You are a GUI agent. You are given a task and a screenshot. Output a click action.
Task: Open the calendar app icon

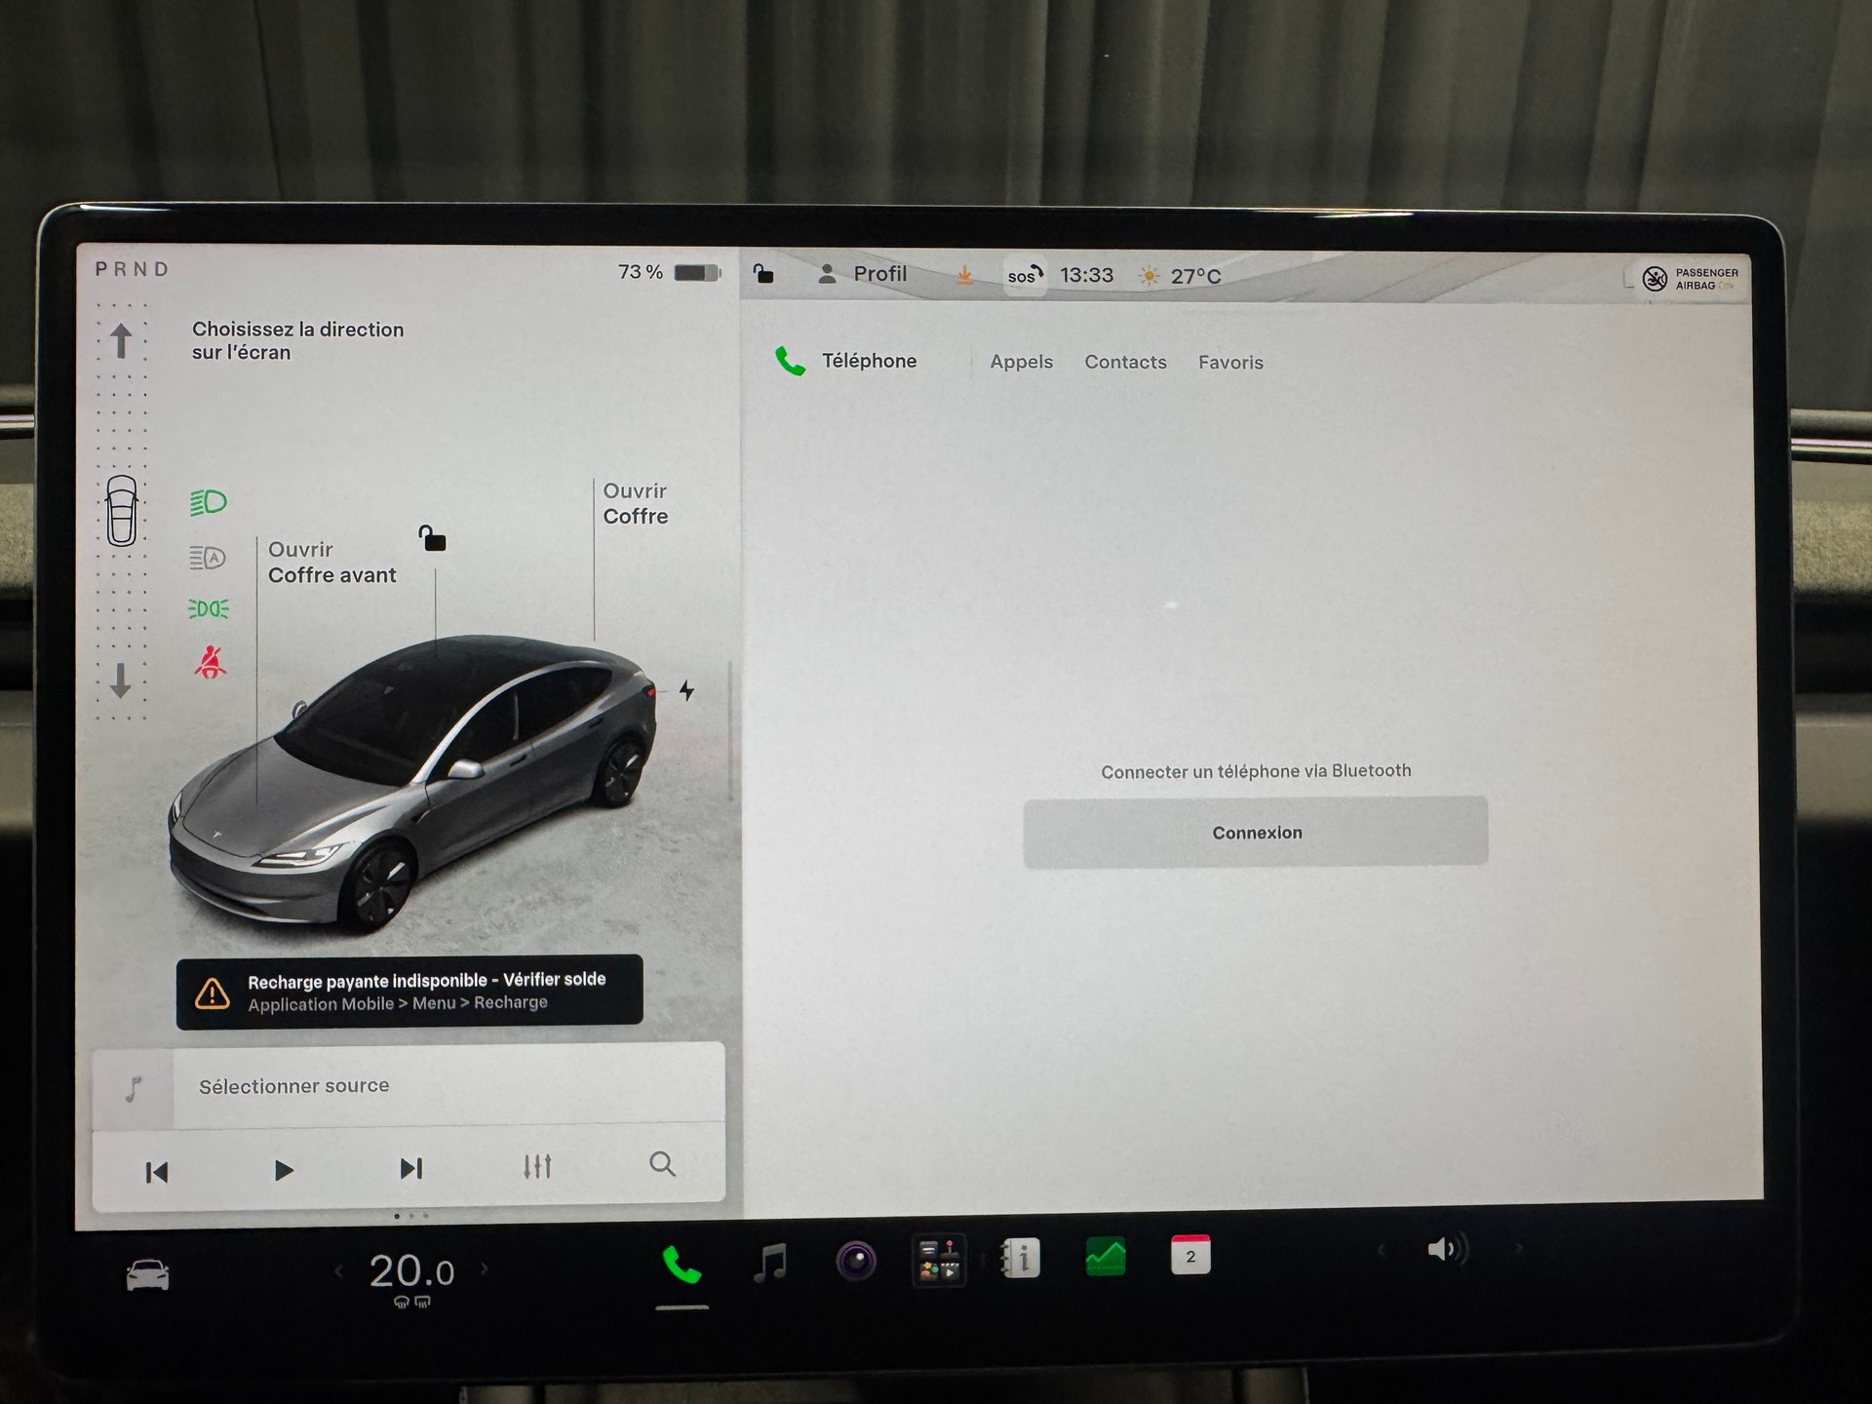point(1190,1256)
